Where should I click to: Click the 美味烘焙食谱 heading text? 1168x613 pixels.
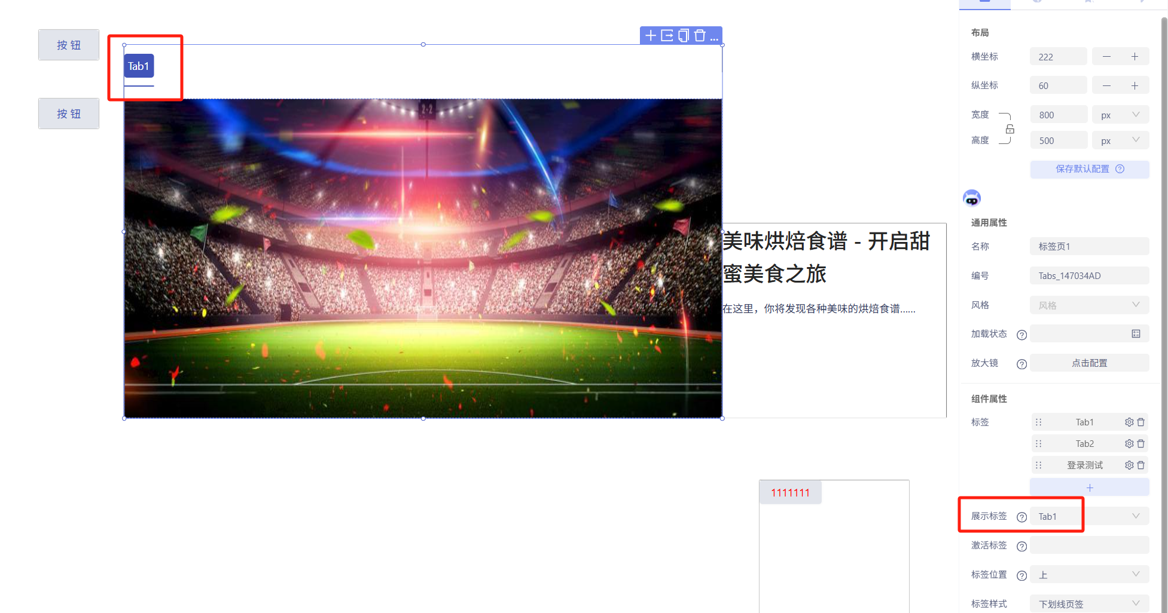826,257
